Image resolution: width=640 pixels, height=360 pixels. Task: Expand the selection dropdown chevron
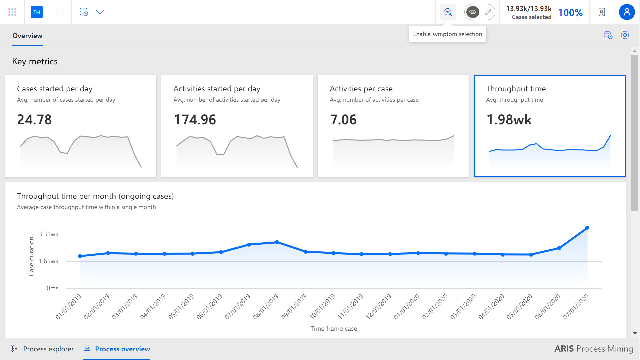click(x=100, y=12)
